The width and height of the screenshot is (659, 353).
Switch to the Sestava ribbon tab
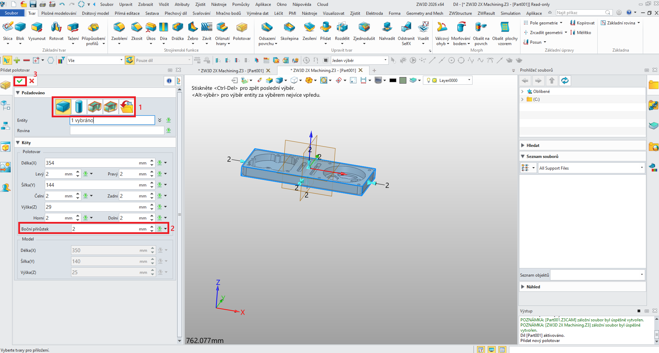152,13
